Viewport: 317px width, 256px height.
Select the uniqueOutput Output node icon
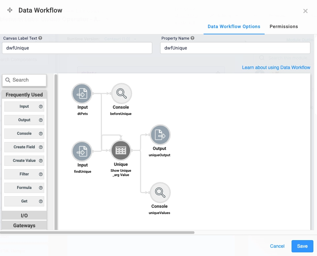(x=160, y=135)
